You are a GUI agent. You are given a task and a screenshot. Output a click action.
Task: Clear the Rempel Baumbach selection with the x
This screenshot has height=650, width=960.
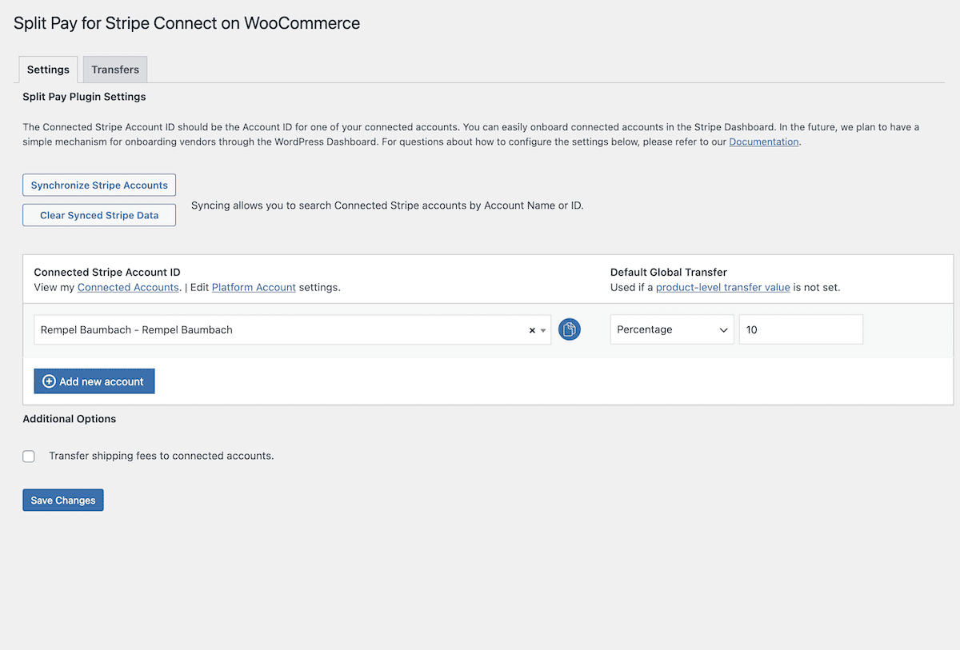532,330
